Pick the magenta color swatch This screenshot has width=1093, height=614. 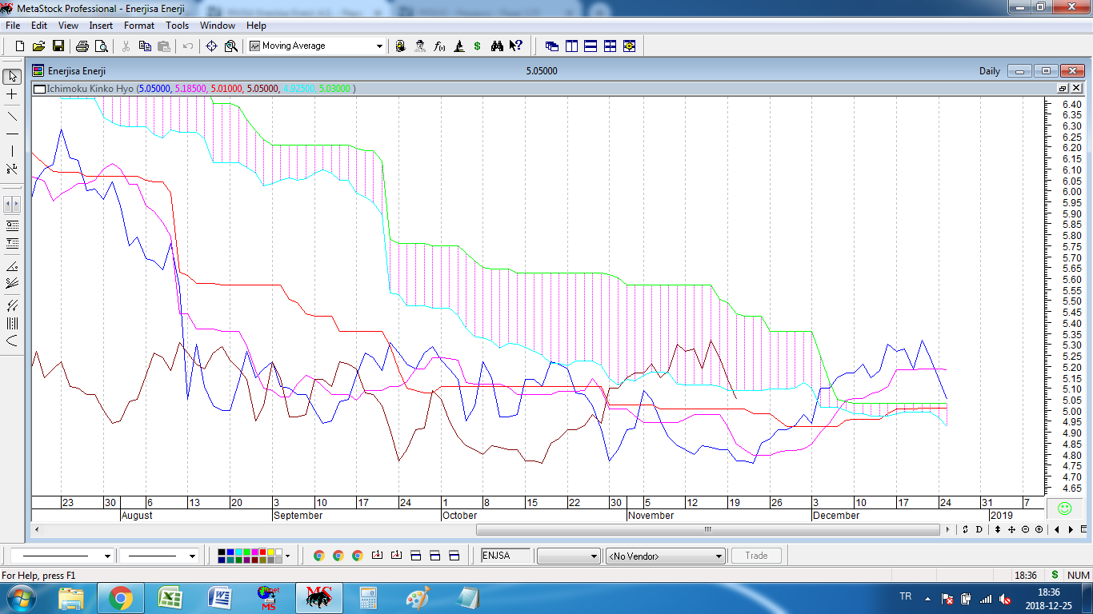254,552
